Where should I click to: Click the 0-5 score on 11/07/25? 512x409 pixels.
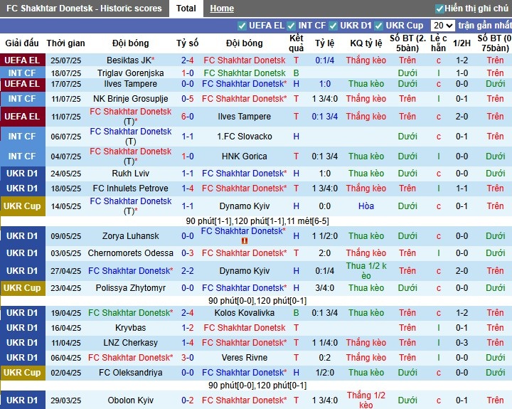[188, 99]
